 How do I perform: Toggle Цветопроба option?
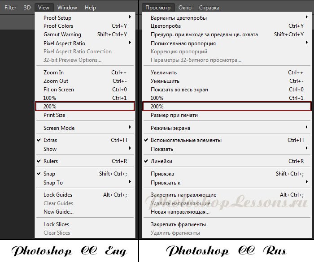(227, 26)
